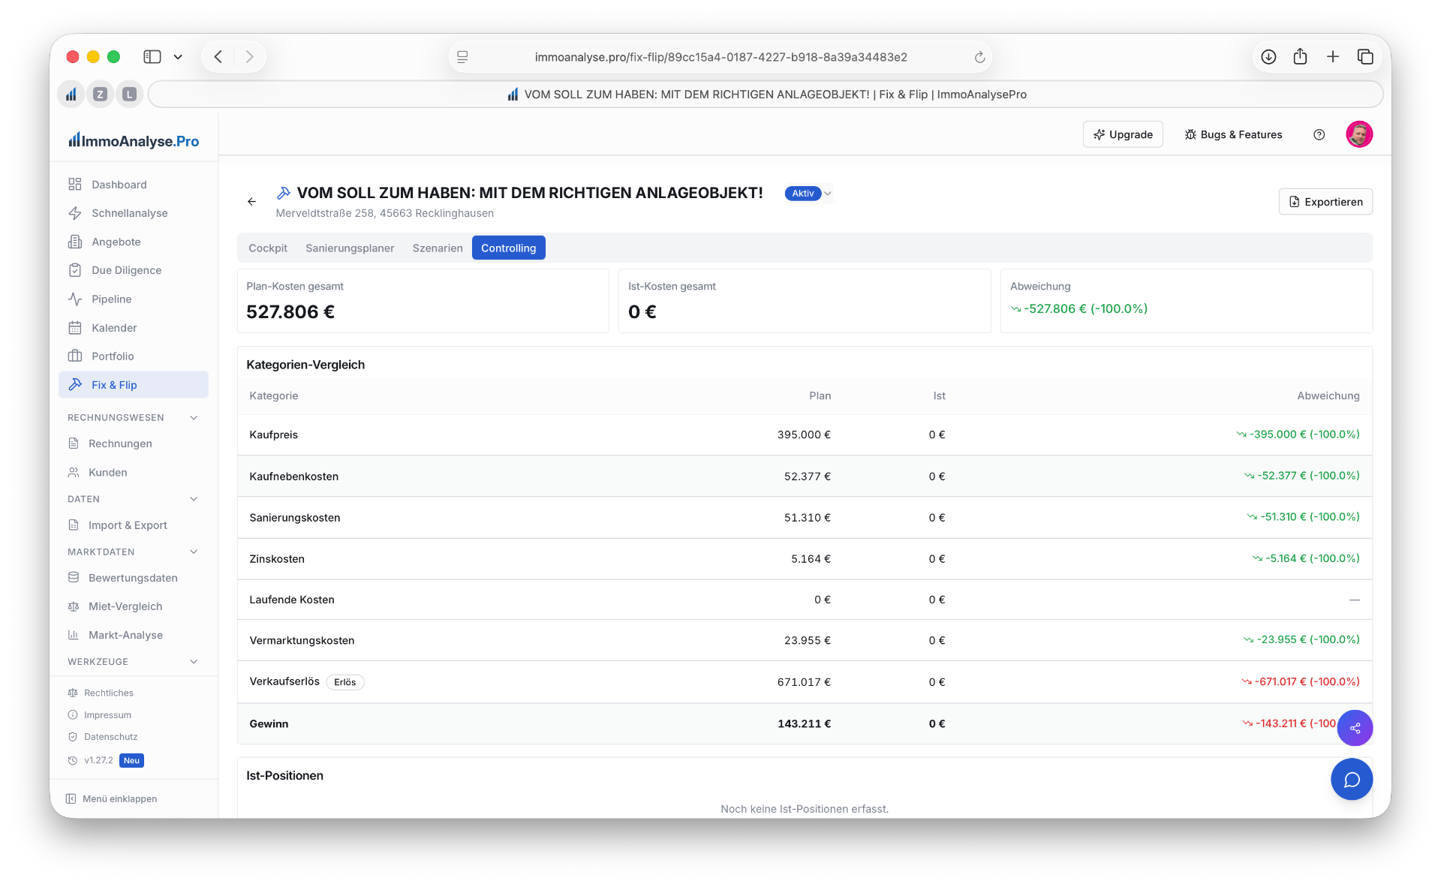Expand the WERKZEUGE section

[194, 662]
